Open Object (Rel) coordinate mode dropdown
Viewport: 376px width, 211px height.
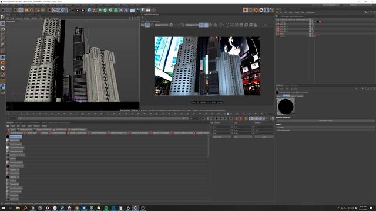pos(221,137)
